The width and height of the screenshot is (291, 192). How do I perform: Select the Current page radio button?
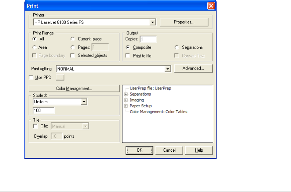pyautogui.click(x=73, y=39)
